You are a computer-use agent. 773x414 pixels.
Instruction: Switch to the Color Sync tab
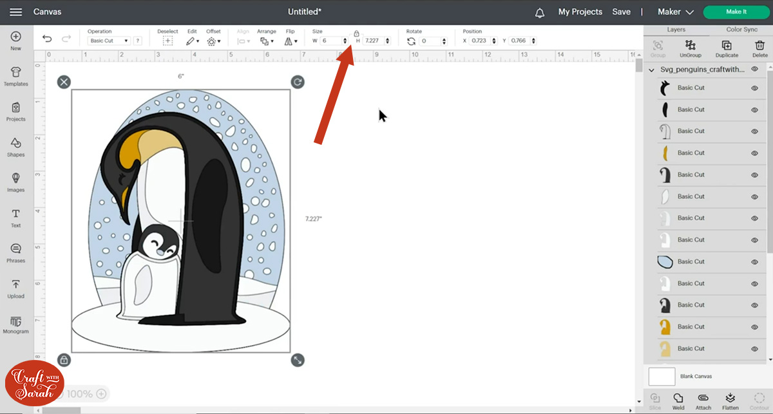pyautogui.click(x=741, y=30)
